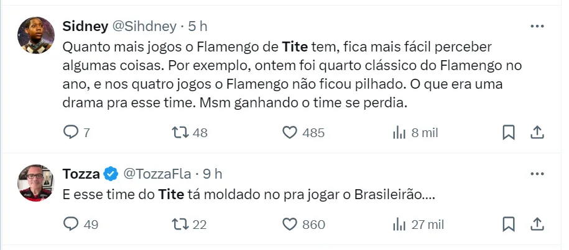Bookmark Sidney's tweet

point(508,132)
